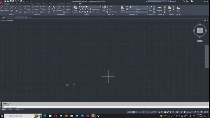This screenshot has width=210, height=118.
Task: Select the Polyline tool
Action: tap(6, 8)
